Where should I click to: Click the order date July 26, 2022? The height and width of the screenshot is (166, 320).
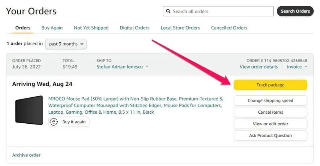coord(26,67)
